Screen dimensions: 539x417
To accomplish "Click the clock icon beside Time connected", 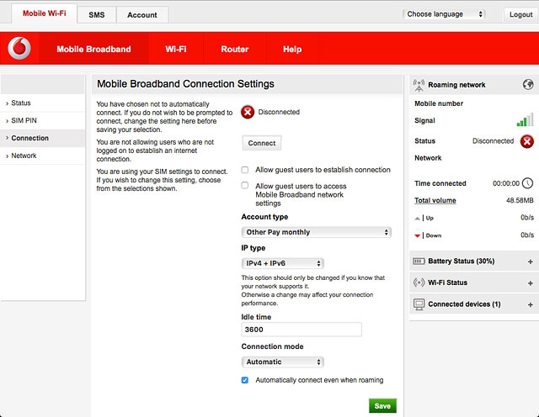I will click(527, 183).
